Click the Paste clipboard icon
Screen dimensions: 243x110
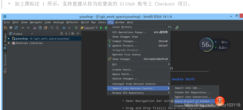click(x=45, y=28)
